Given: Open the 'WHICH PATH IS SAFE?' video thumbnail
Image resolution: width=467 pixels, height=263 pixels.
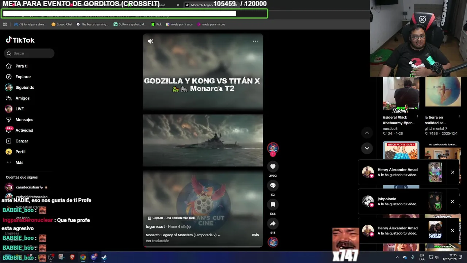Looking at the screenshot, I should click(401, 150).
